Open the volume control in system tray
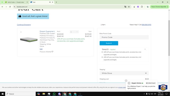 pos(152,94)
